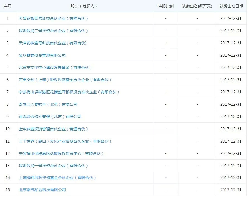249x197 pixels.
Task: Open 金华察端投资管理有限公司 link
Action: coord(42,55)
